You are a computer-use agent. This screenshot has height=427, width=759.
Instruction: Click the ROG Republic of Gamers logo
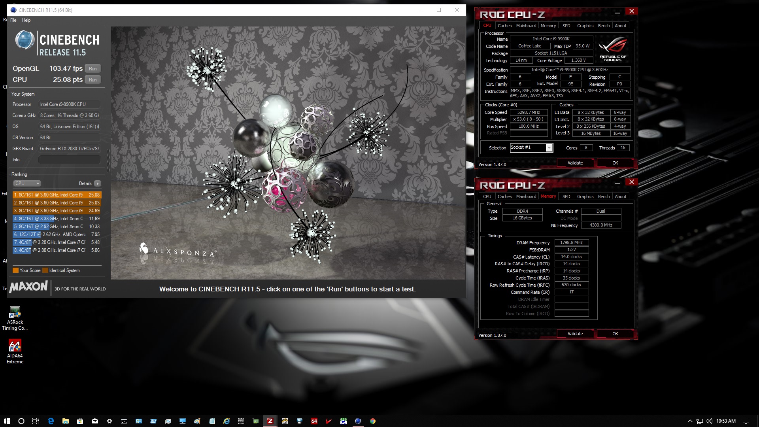(x=613, y=49)
